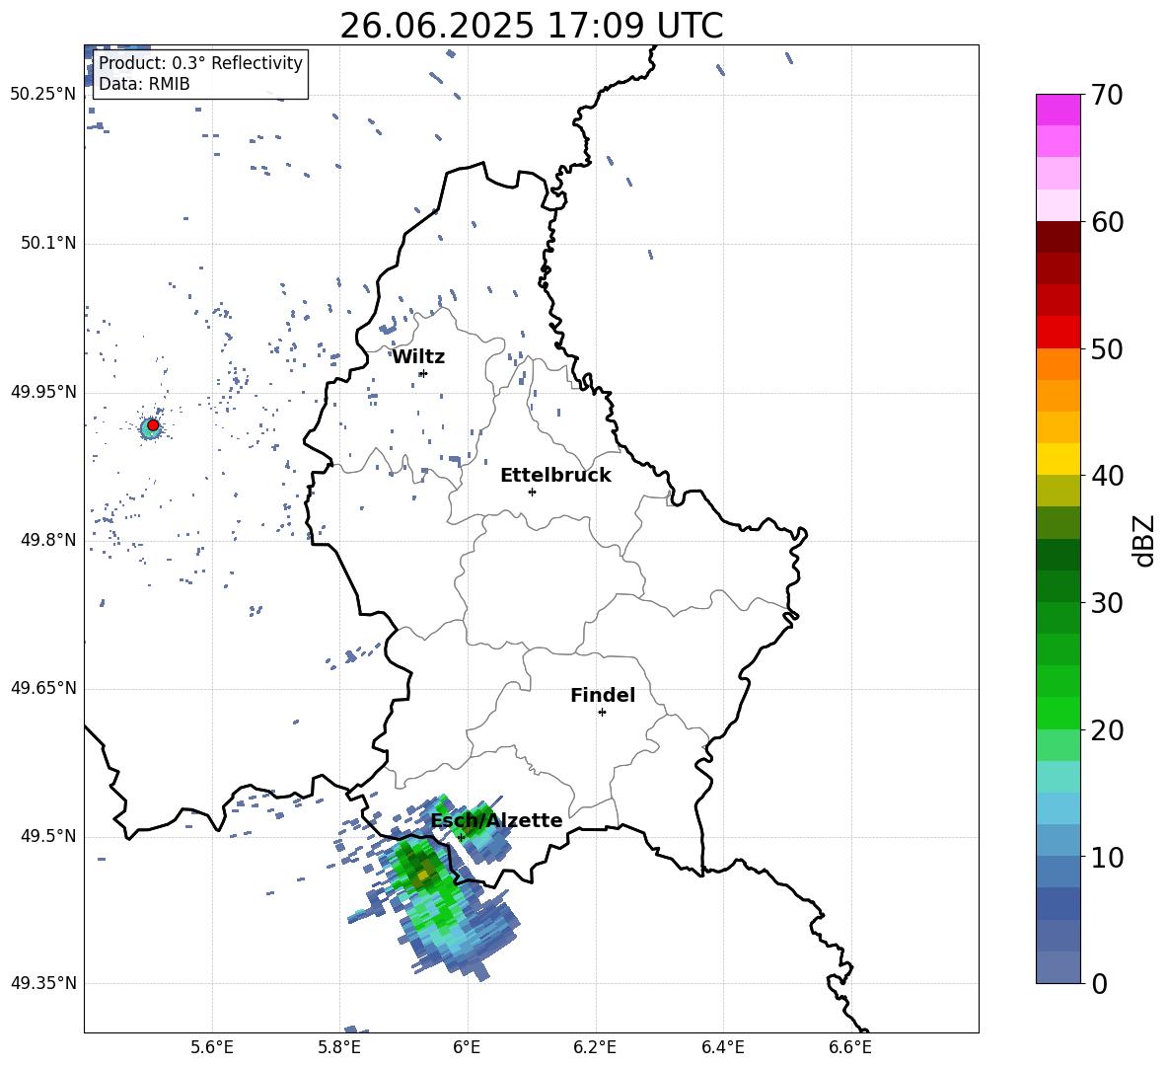Viewport: 1168px width, 1067px height.
Task: Click the Esch/Alzette label
Action: coord(497,820)
